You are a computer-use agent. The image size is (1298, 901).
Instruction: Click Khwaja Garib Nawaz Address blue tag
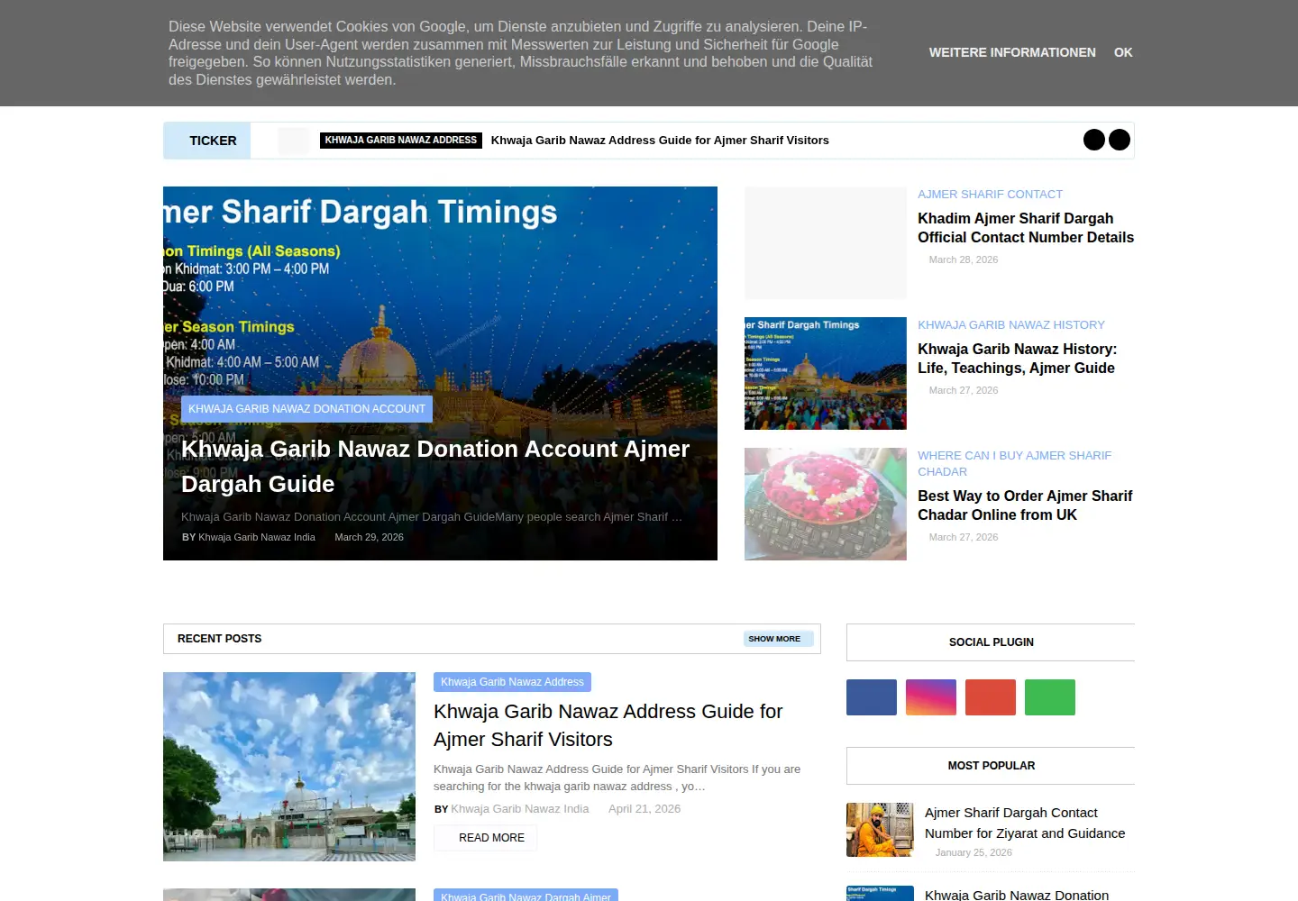(512, 682)
